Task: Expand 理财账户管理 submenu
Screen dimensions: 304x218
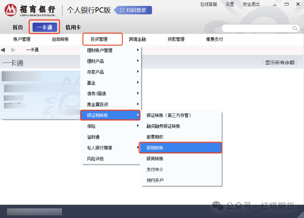Action: pos(111,50)
